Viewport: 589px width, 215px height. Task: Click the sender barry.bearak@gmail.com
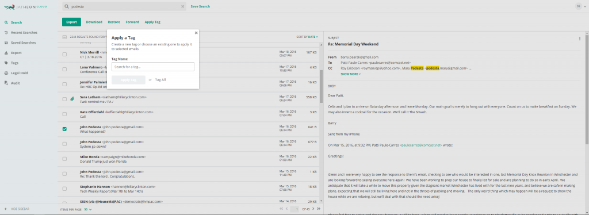359,57
